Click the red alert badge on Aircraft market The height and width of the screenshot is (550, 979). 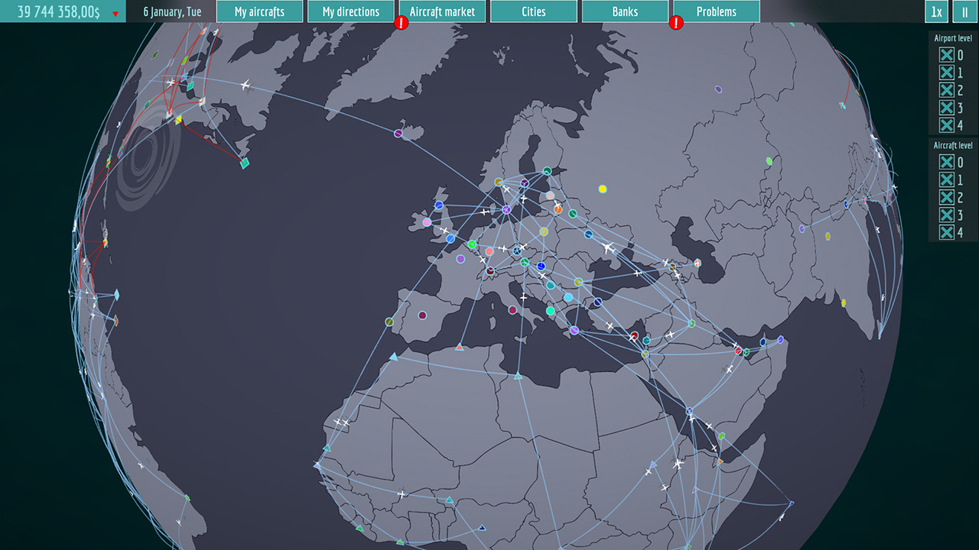pyautogui.click(x=400, y=23)
